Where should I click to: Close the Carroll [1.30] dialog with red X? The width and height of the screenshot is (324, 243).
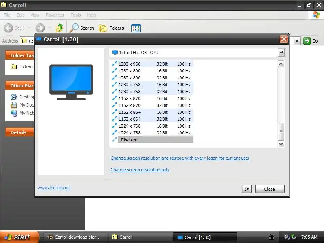point(283,39)
